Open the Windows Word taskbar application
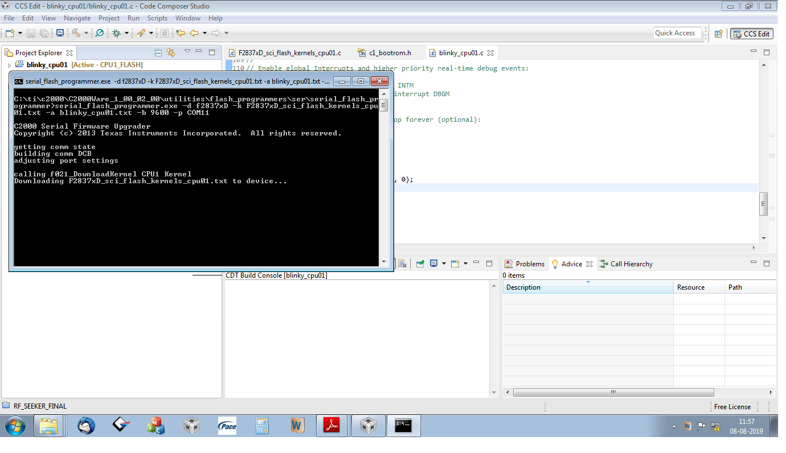This screenshot has width=786, height=453. click(x=297, y=426)
